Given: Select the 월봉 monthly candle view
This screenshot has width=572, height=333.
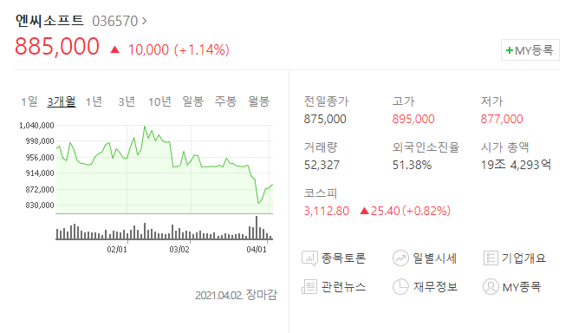Looking at the screenshot, I should (x=258, y=101).
